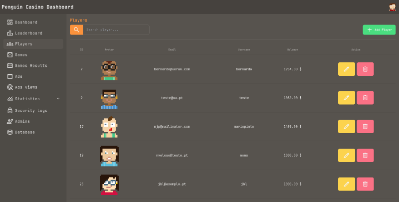Viewport: 399px width, 202px height.
Task: Go to Leaderboard in sidebar
Action: coord(28,33)
